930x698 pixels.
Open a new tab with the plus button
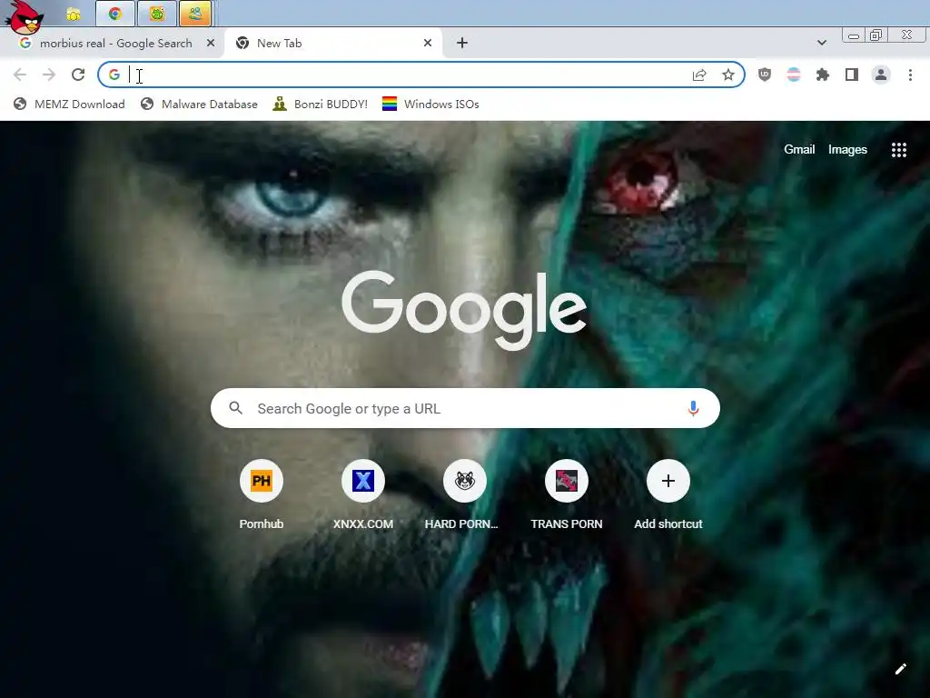462,43
